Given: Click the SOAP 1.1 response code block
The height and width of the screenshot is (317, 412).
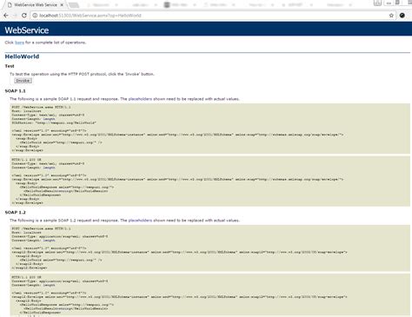Looking at the screenshot, I should click(x=210, y=182).
